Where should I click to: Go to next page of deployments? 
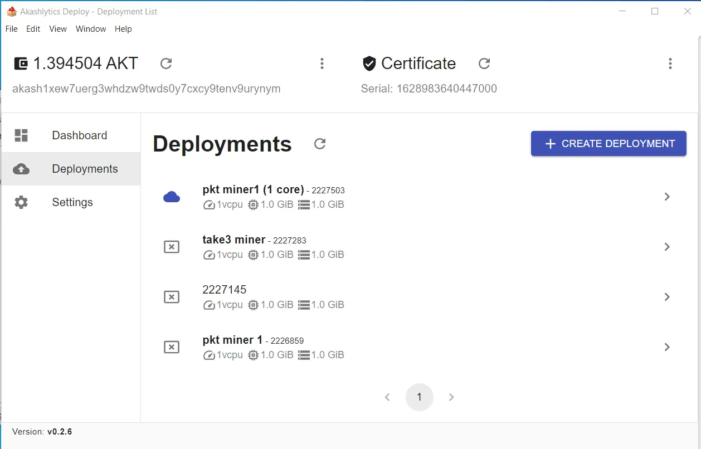(x=451, y=397)
